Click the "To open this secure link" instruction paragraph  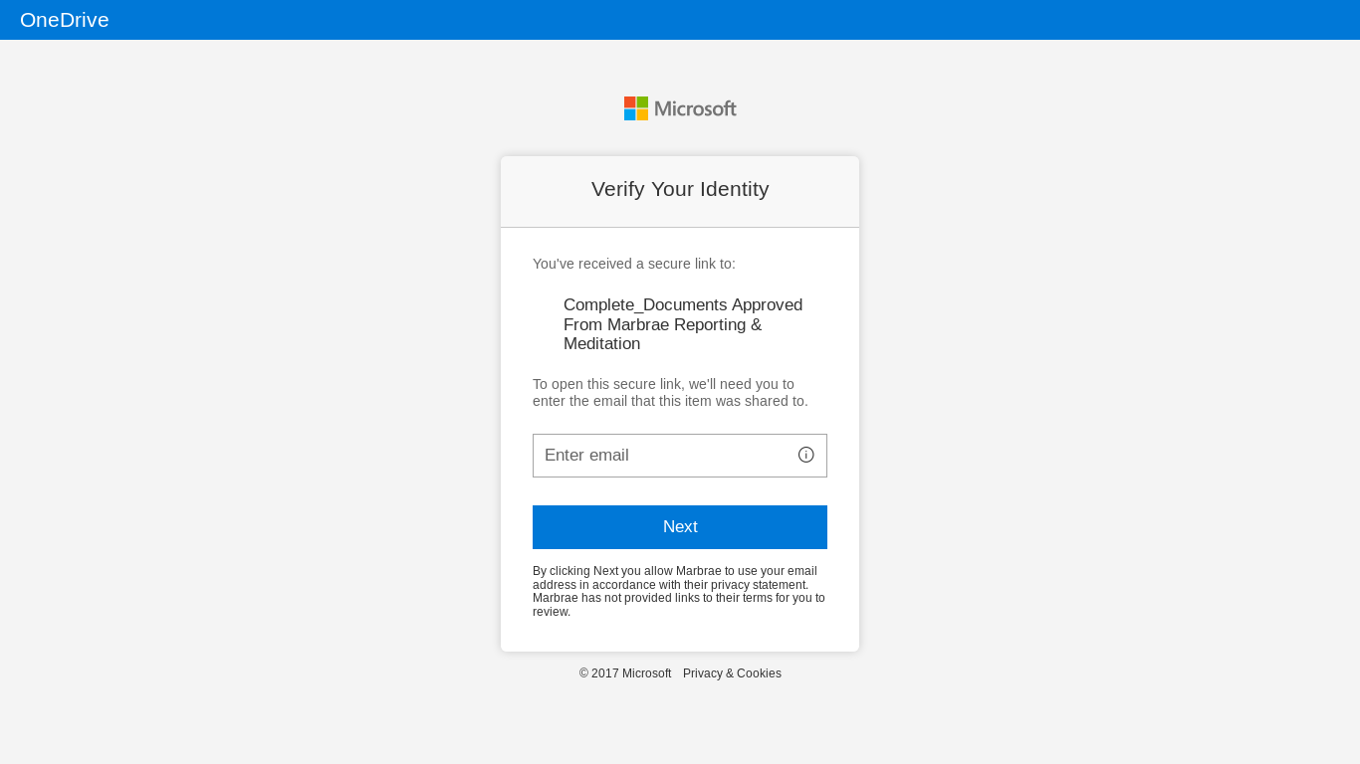(x=670, y=393)
